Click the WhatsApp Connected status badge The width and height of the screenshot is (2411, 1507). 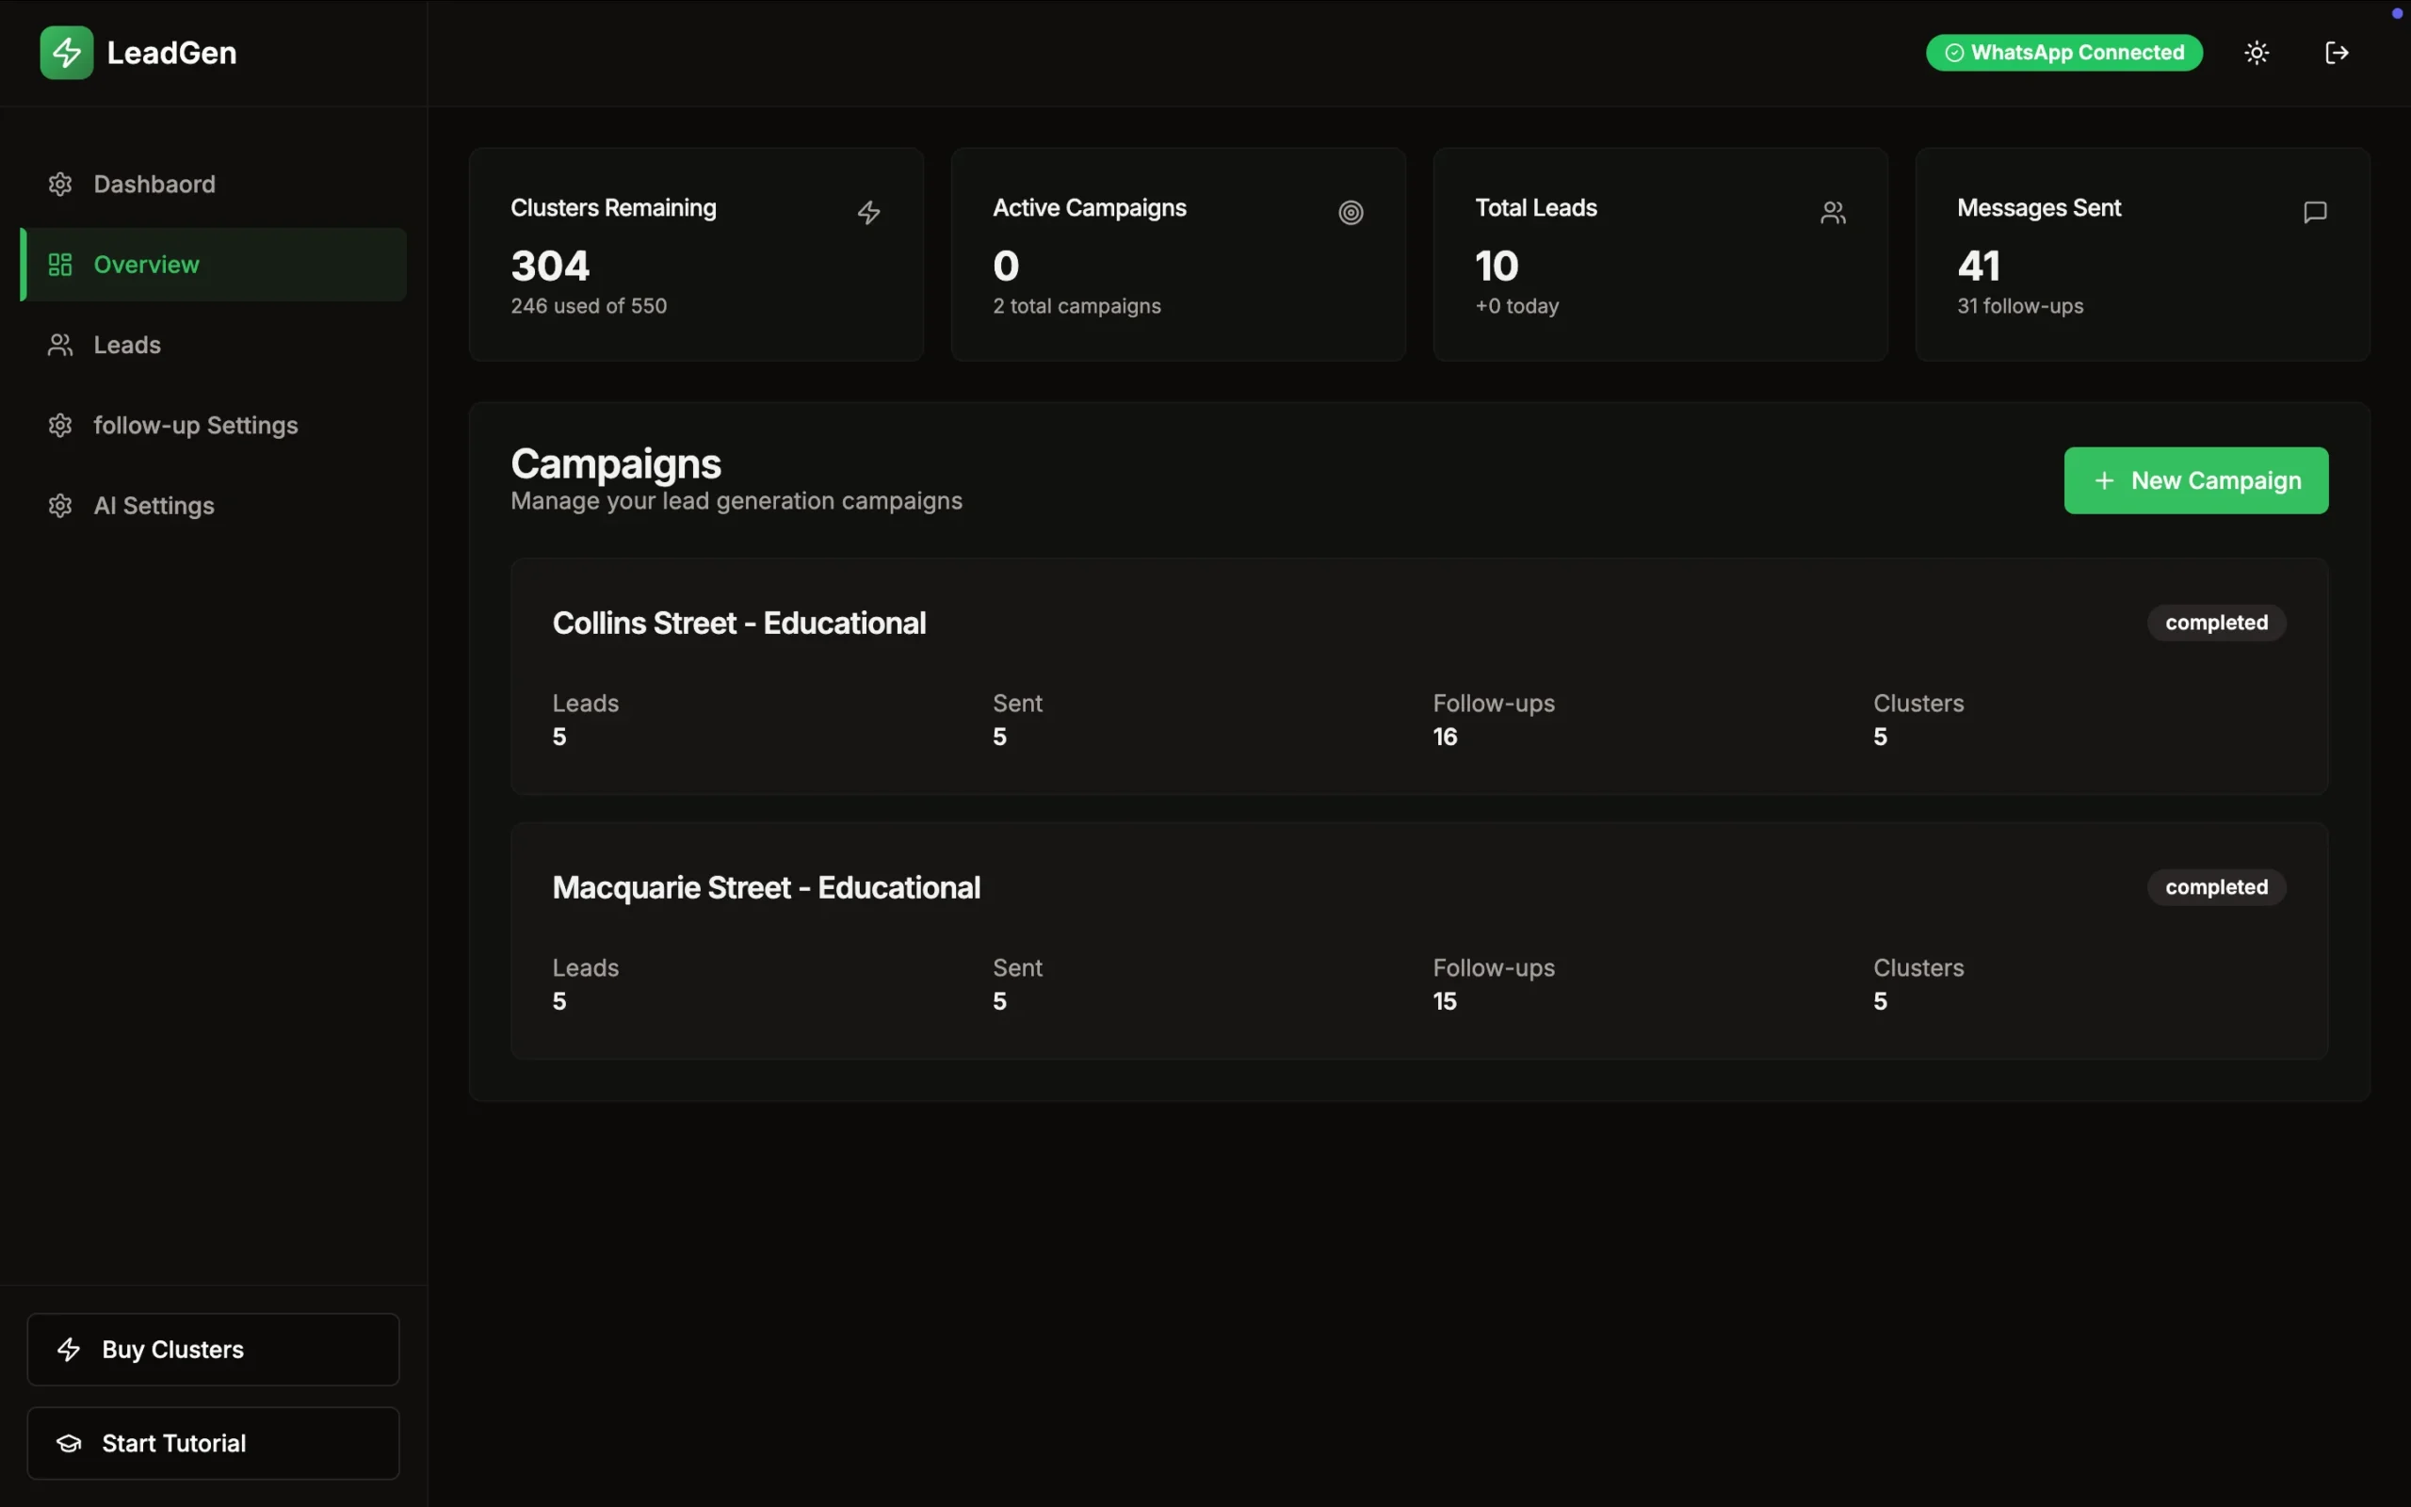[2063, 53]
